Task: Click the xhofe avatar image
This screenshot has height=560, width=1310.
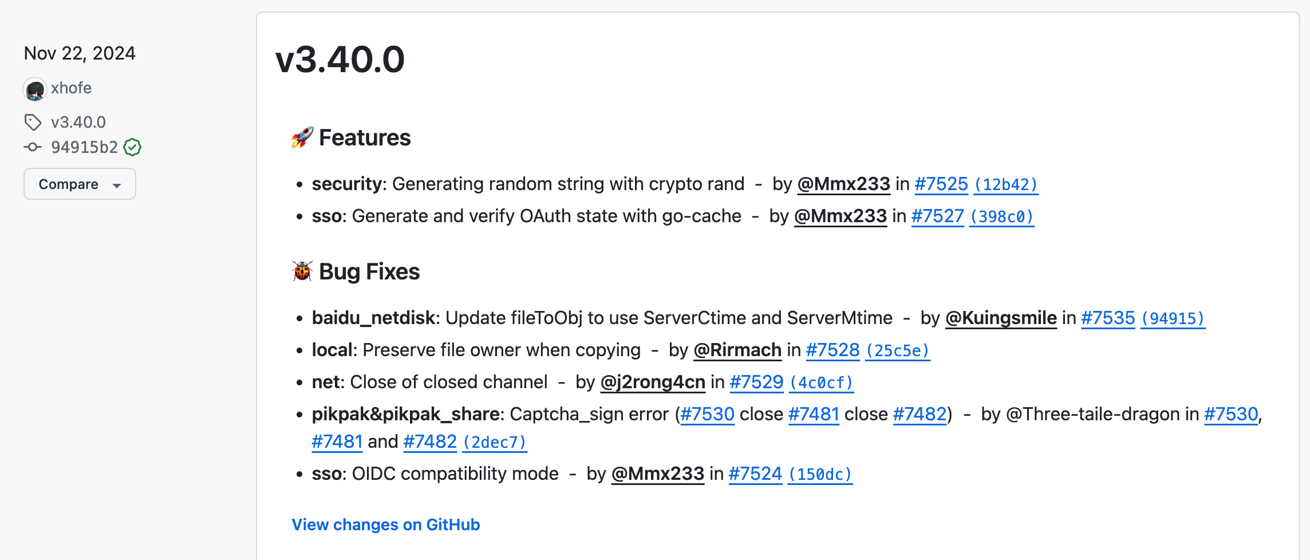Action: click(x=35, y=89)
